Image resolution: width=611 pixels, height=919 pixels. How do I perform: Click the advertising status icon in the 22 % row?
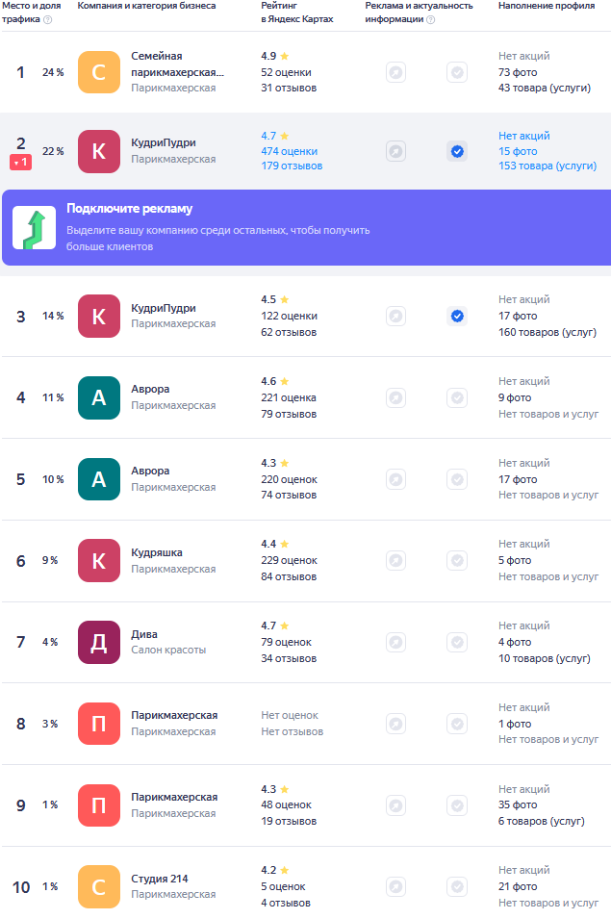click(x=396, y=152)
